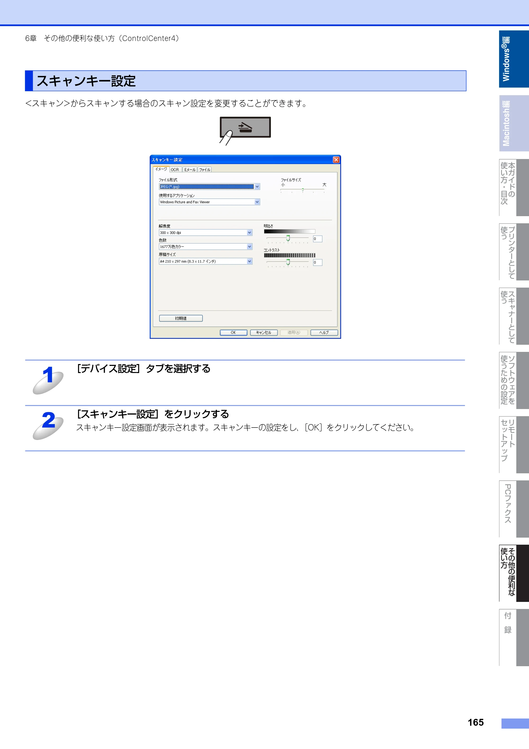529x749 pixels.
Task: Open the 本ガイドの使い方・目次 side tab
Action: [514, 188]
